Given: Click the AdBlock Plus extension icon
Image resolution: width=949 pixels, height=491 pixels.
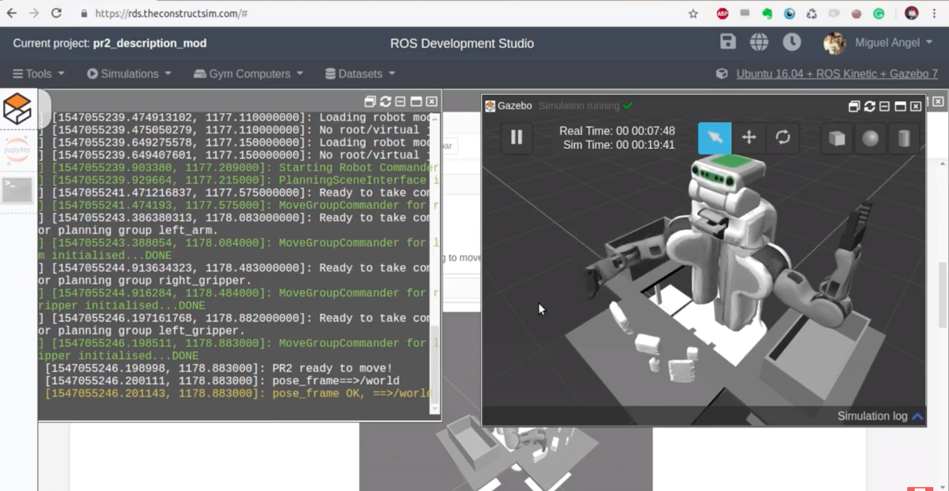Looking at the screenshot, I should click(x=722, y=13).
